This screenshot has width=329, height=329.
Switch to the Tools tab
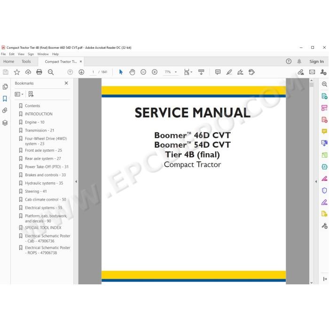tap(26, 62)
